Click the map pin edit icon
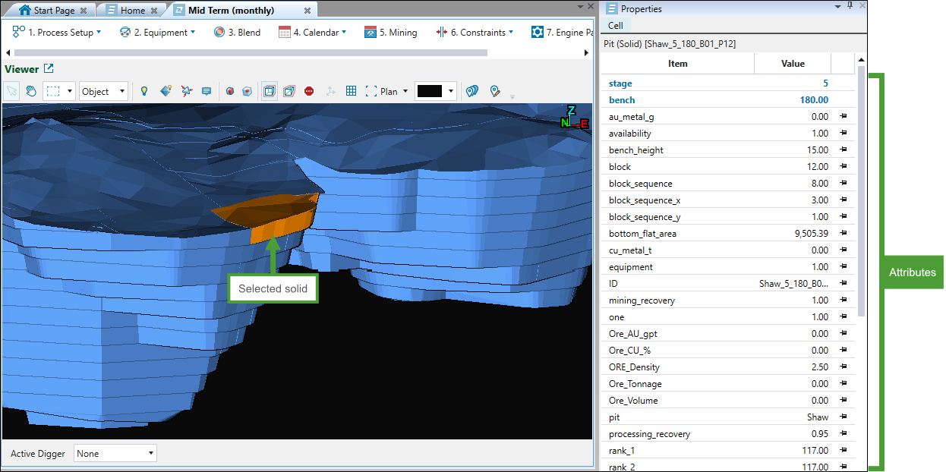The height and width of the screenshot is (472, 946). pyautogui.click(x=495, y=91)
